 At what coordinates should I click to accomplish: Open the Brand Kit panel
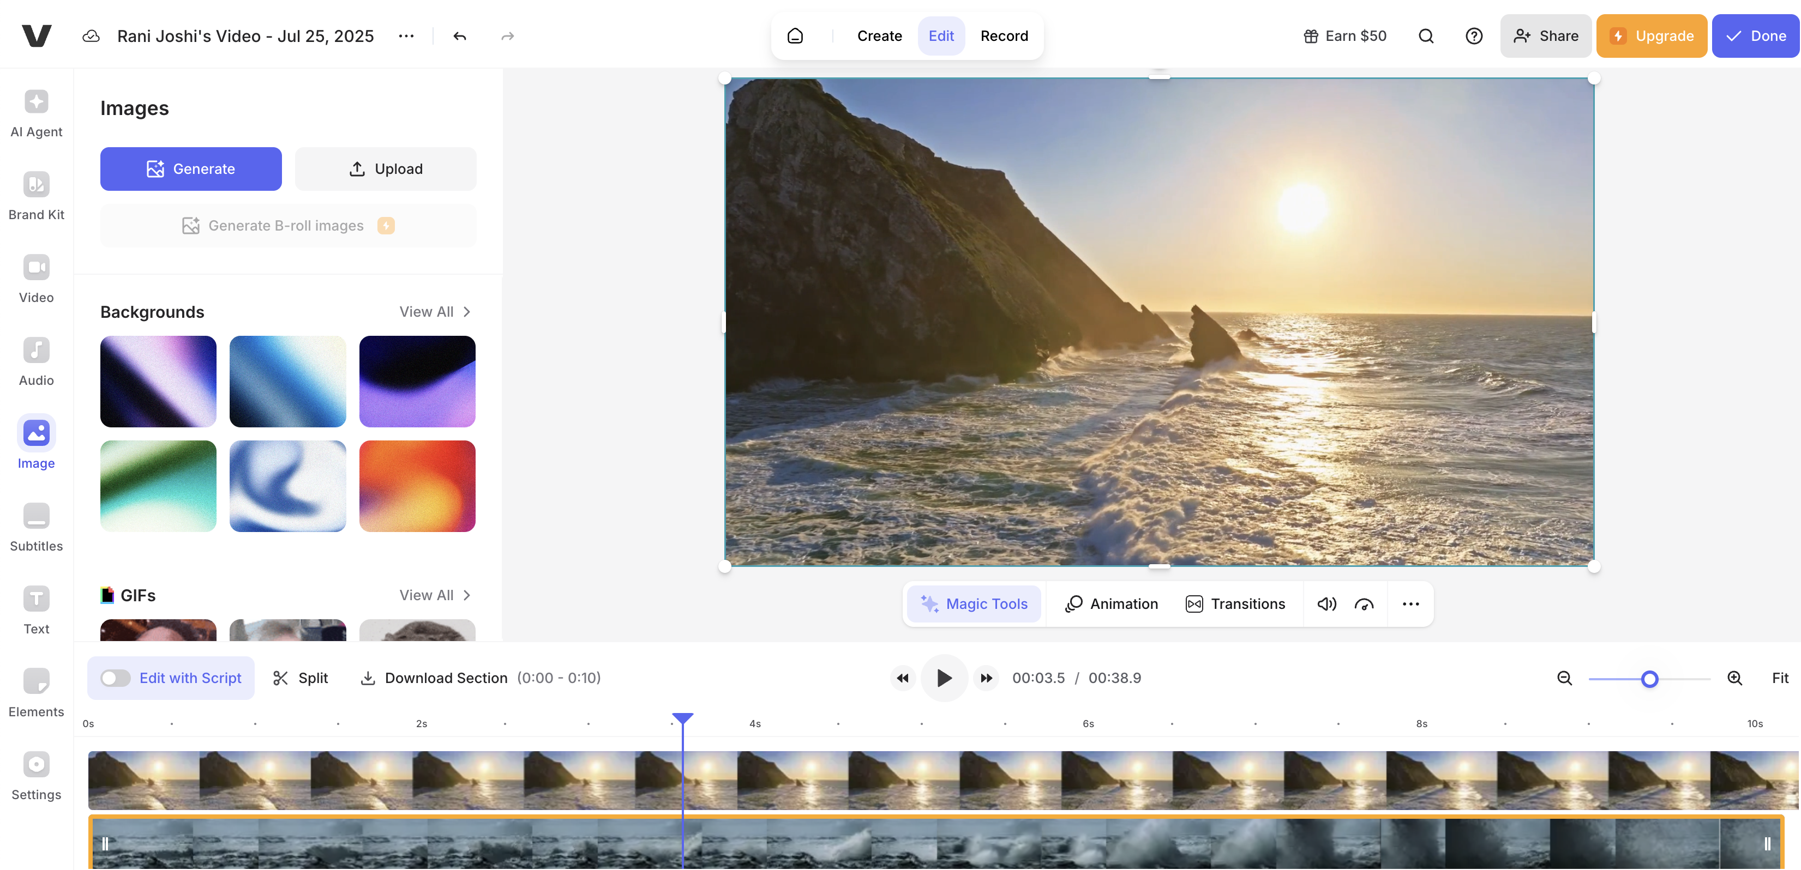click(x=37, y=196)
